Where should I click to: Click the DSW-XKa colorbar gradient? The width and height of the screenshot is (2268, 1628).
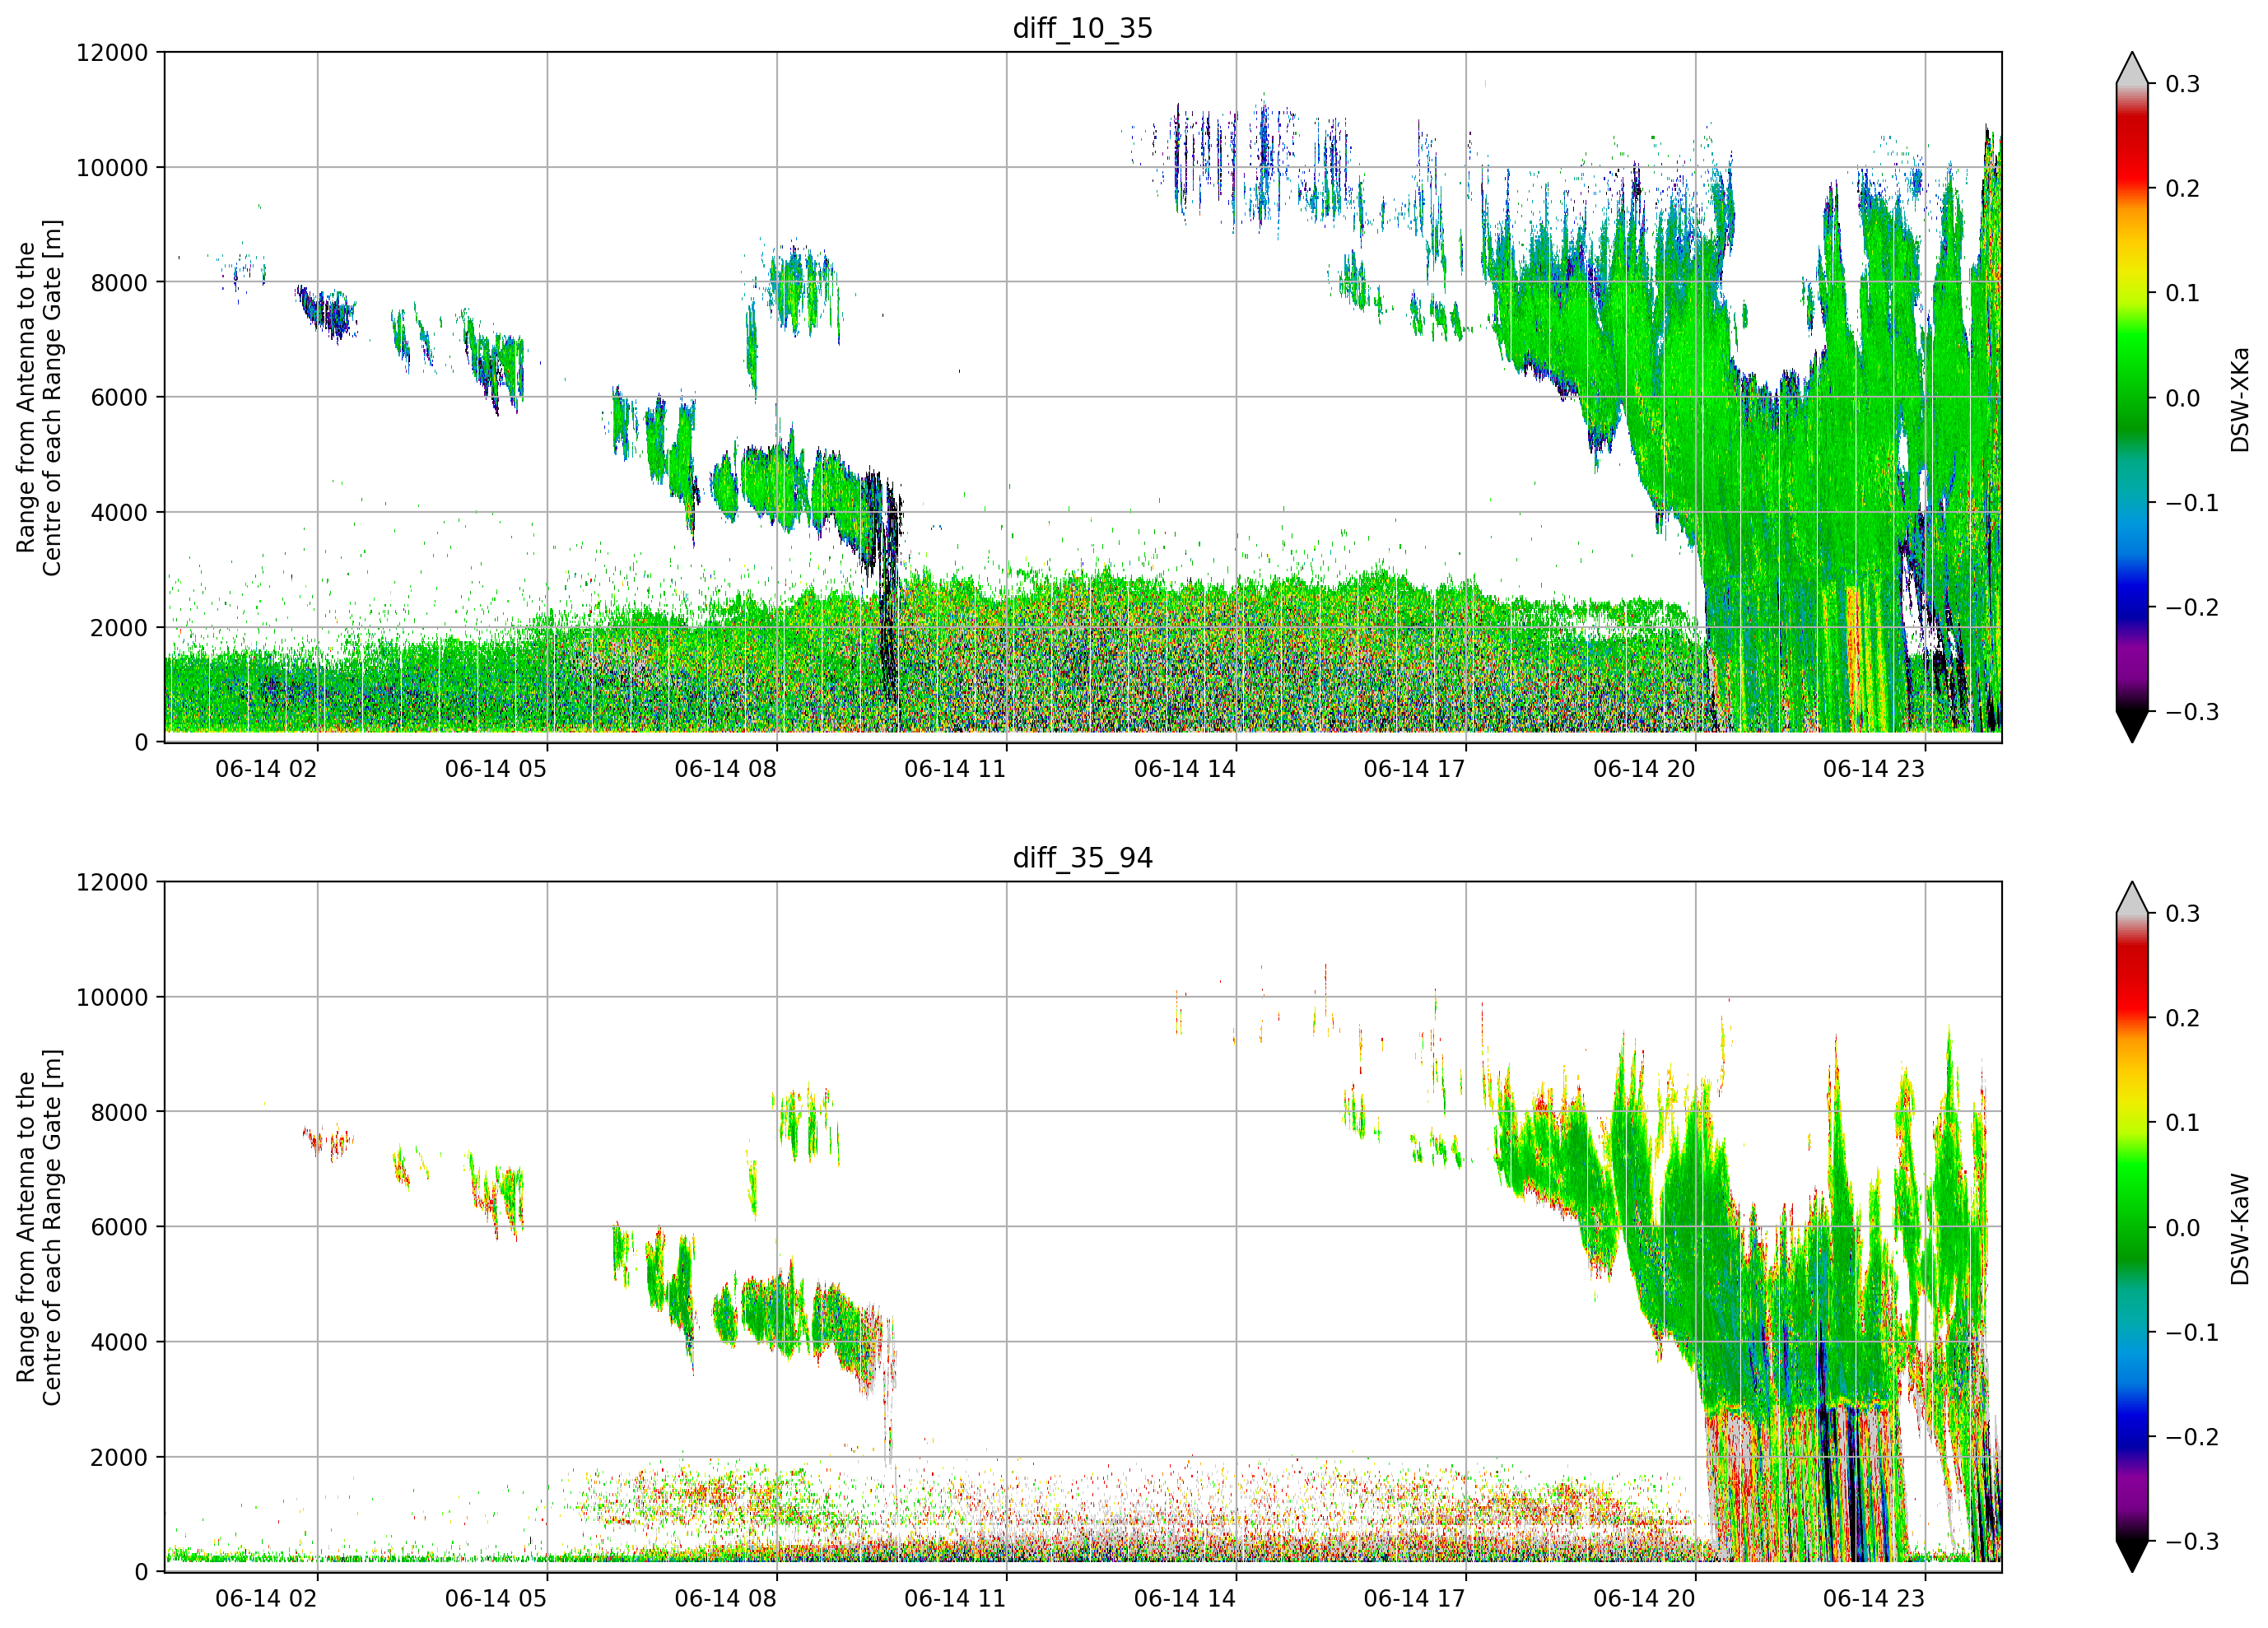(x=2132, y=397)
